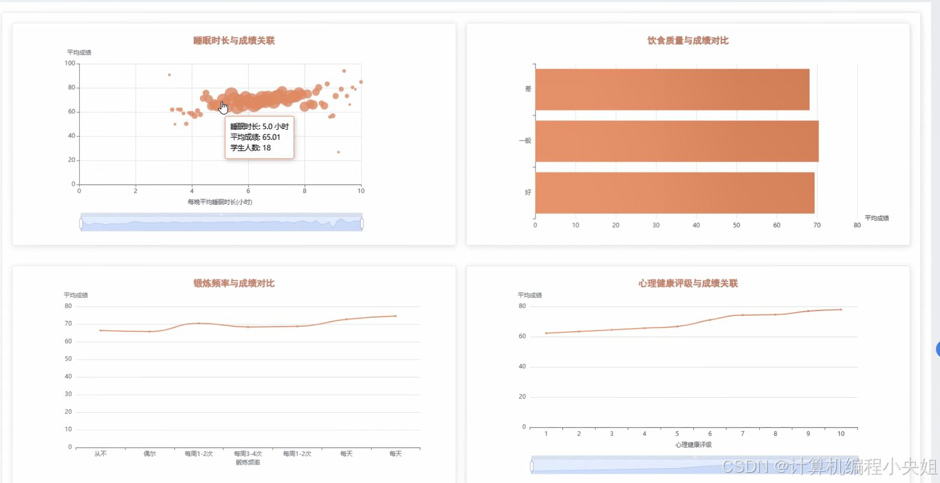Click the data point for mental health rating 1

tap(546, 333)
